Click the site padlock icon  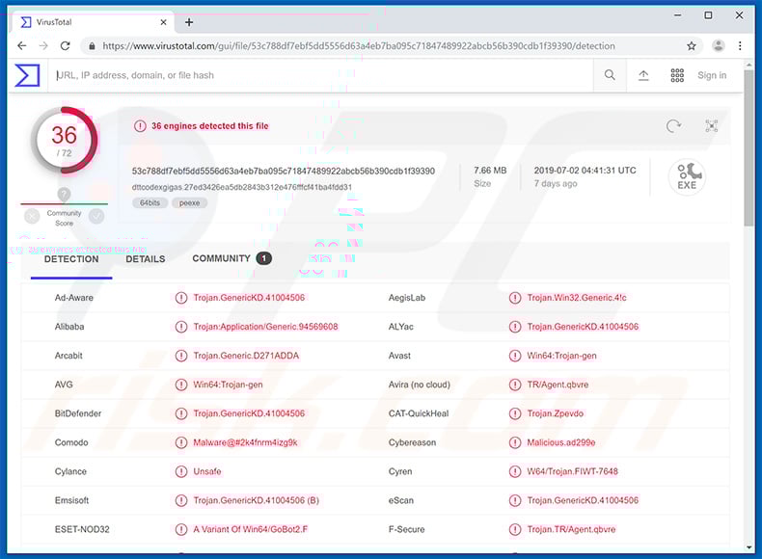tap(92, 46)
